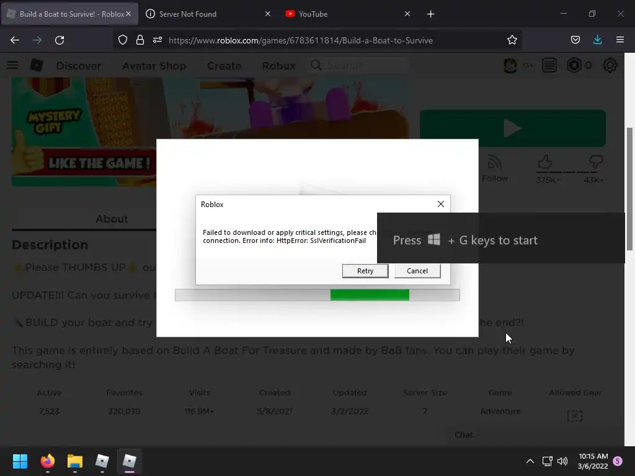
Task: Open the Robux page
Action: pos(278,66)
